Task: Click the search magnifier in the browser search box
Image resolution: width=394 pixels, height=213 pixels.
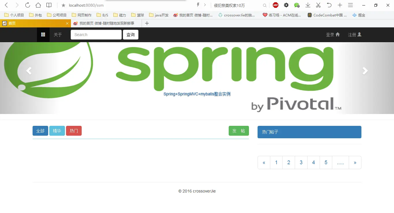Action: click(x=264, y=5)
